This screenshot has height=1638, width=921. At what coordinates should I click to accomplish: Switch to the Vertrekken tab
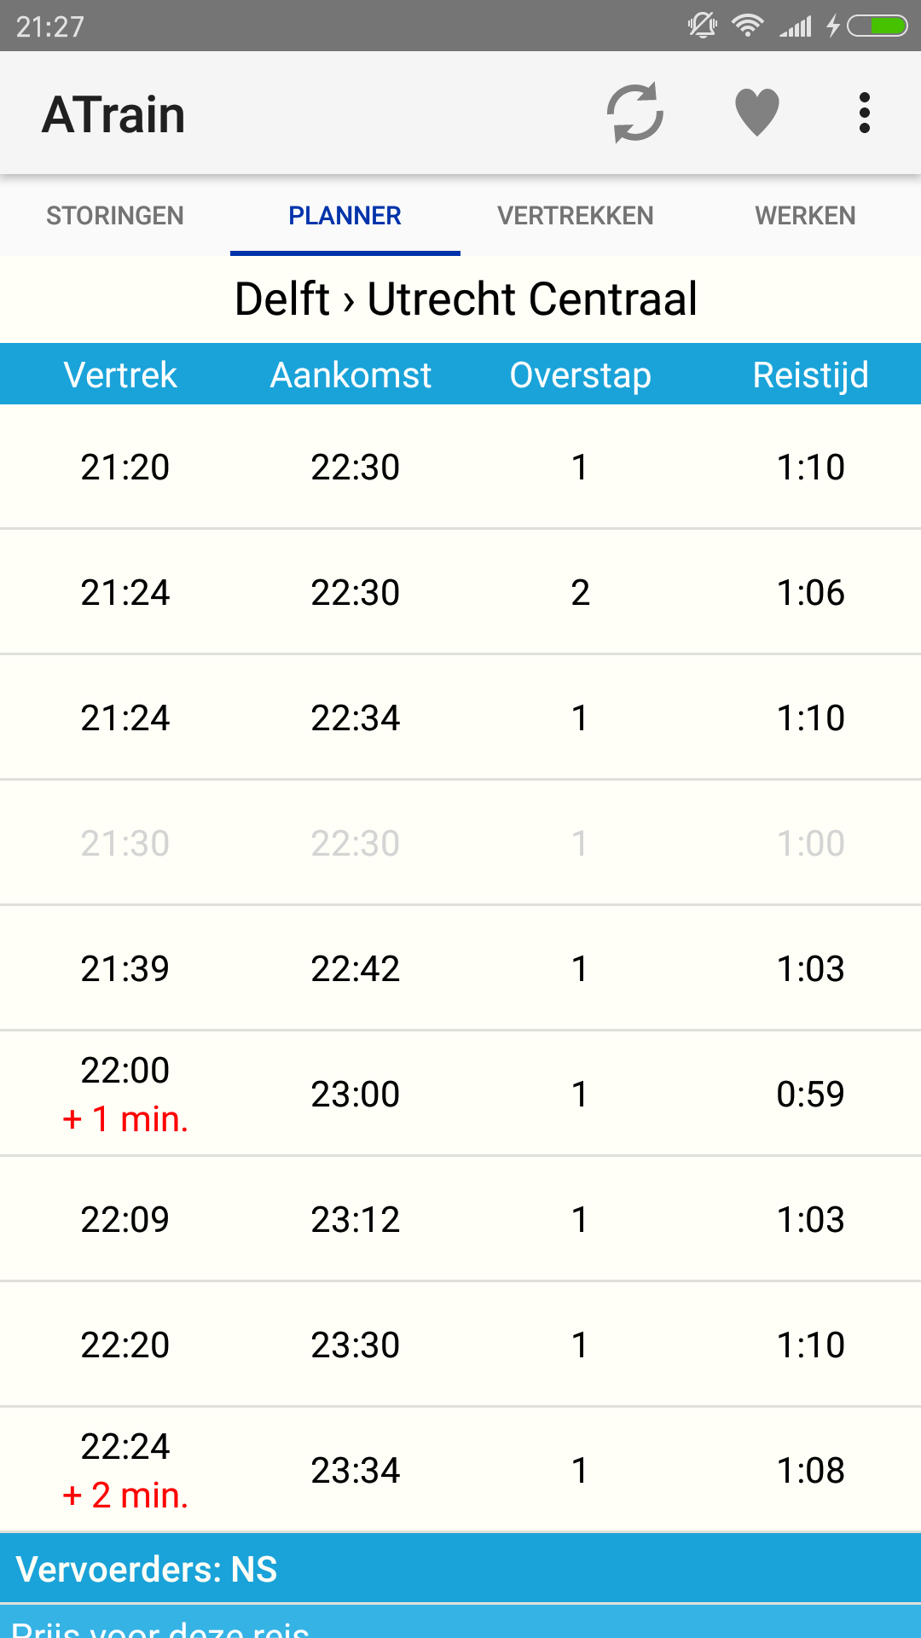click(576, 216)
